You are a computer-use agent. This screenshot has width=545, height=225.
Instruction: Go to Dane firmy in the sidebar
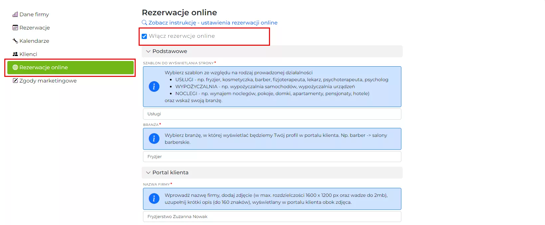tap(34, 15)
